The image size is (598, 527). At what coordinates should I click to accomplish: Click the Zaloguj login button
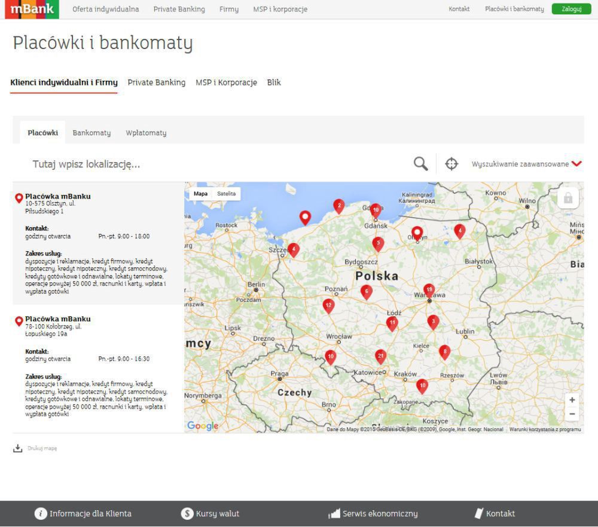[571, 9]
